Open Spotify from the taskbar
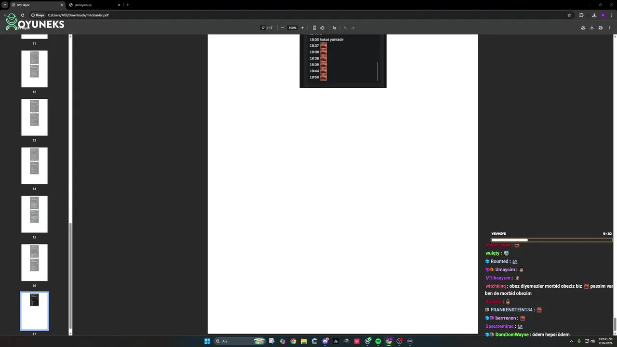This screenshot has height=347, width=617. click(378, 341)
